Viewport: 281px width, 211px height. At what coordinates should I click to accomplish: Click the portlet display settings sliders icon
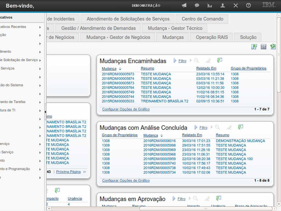tap(263, 47)
